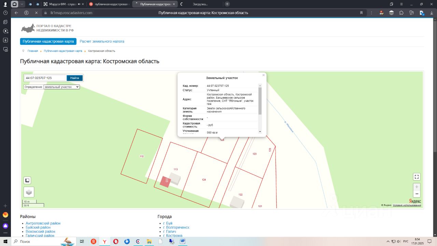Open the map layers selector

pos(29,192)
